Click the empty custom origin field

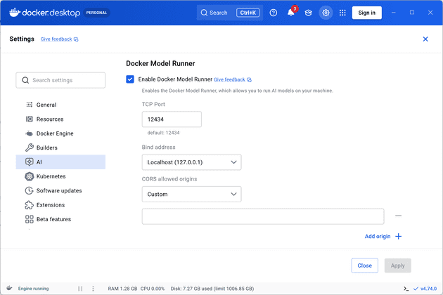(263, 216)
